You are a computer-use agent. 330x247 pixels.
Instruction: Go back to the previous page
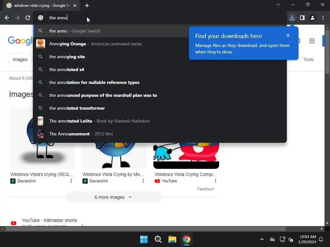tap(7, 18)
